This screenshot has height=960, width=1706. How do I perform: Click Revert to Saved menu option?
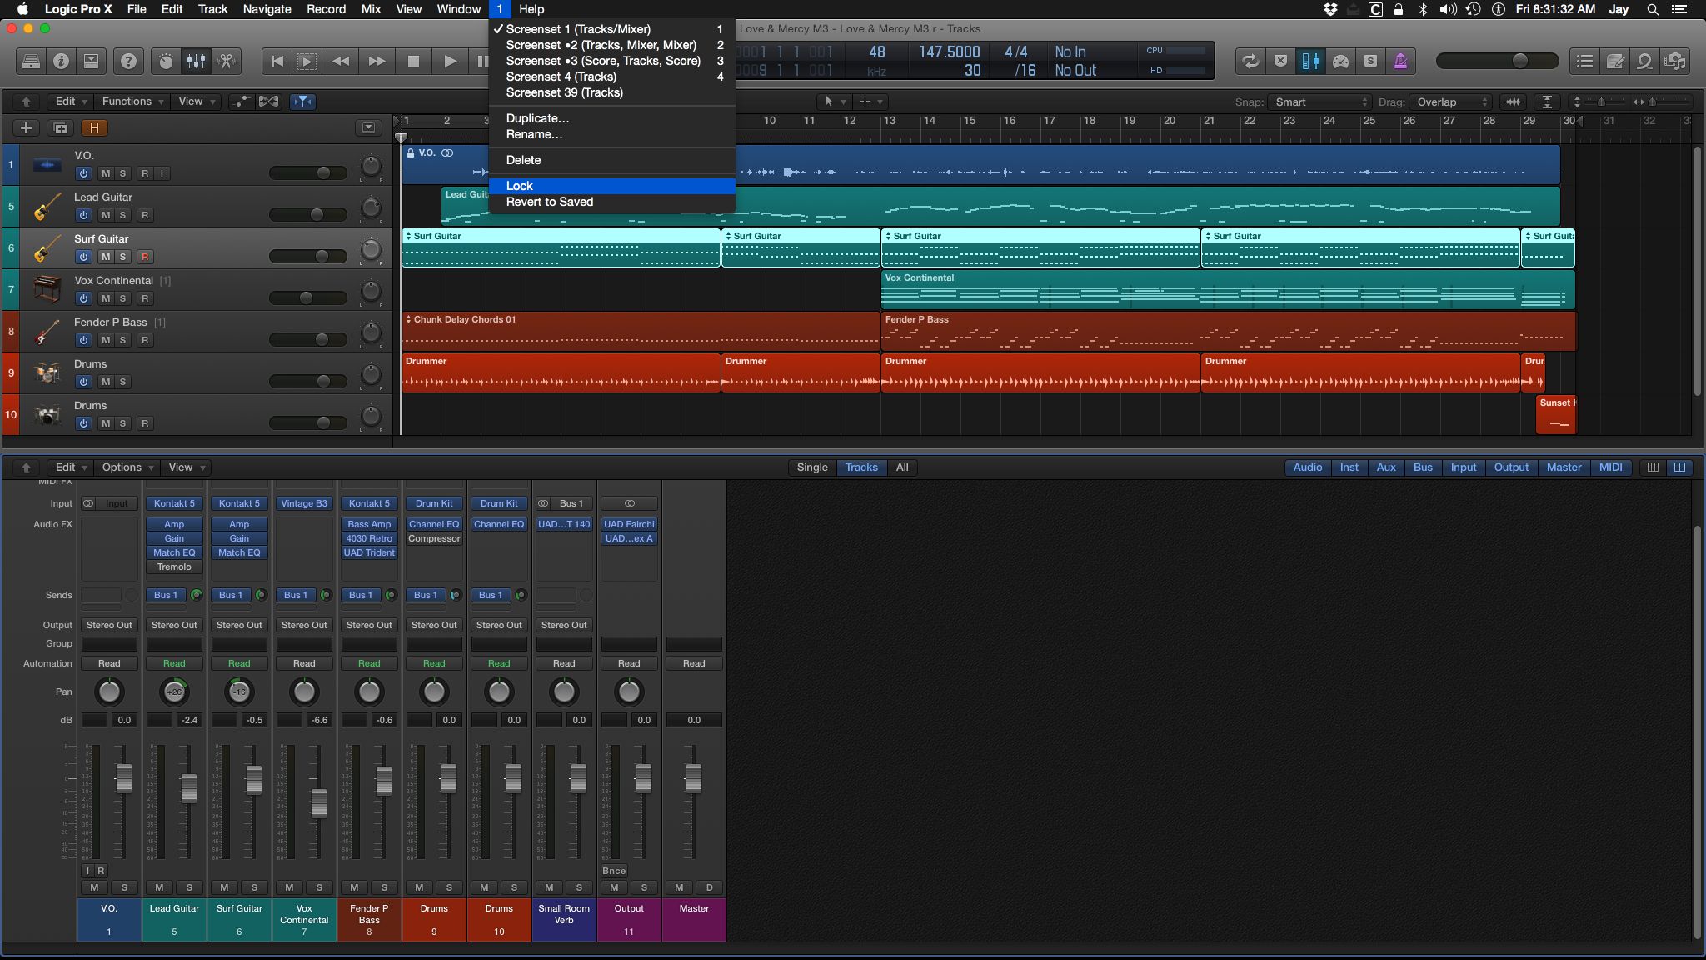pyautogui.click(x=550, y=202)
